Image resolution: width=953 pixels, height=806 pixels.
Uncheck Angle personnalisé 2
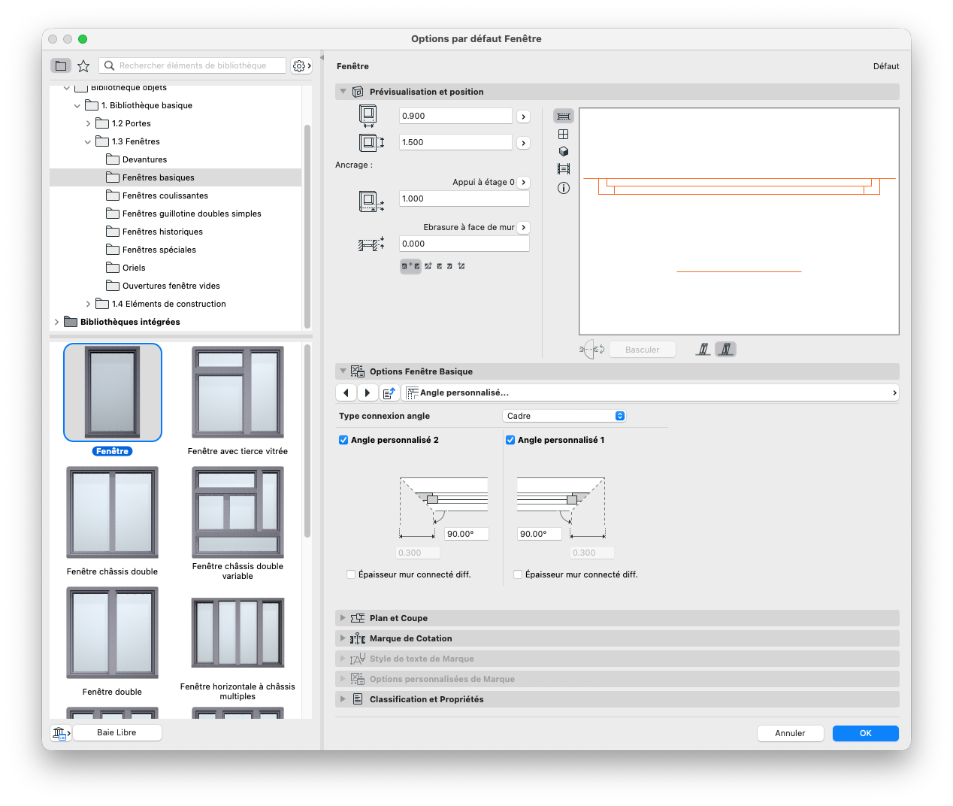coord(343,440)
